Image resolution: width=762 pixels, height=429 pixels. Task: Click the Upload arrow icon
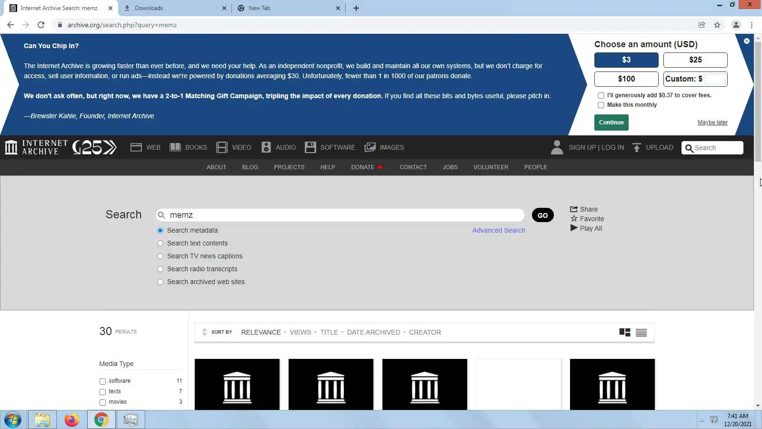[x=637, y=147]
